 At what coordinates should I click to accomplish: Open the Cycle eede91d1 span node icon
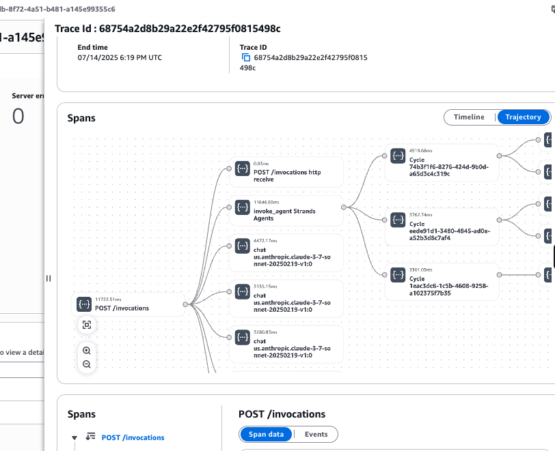[398, 219]
